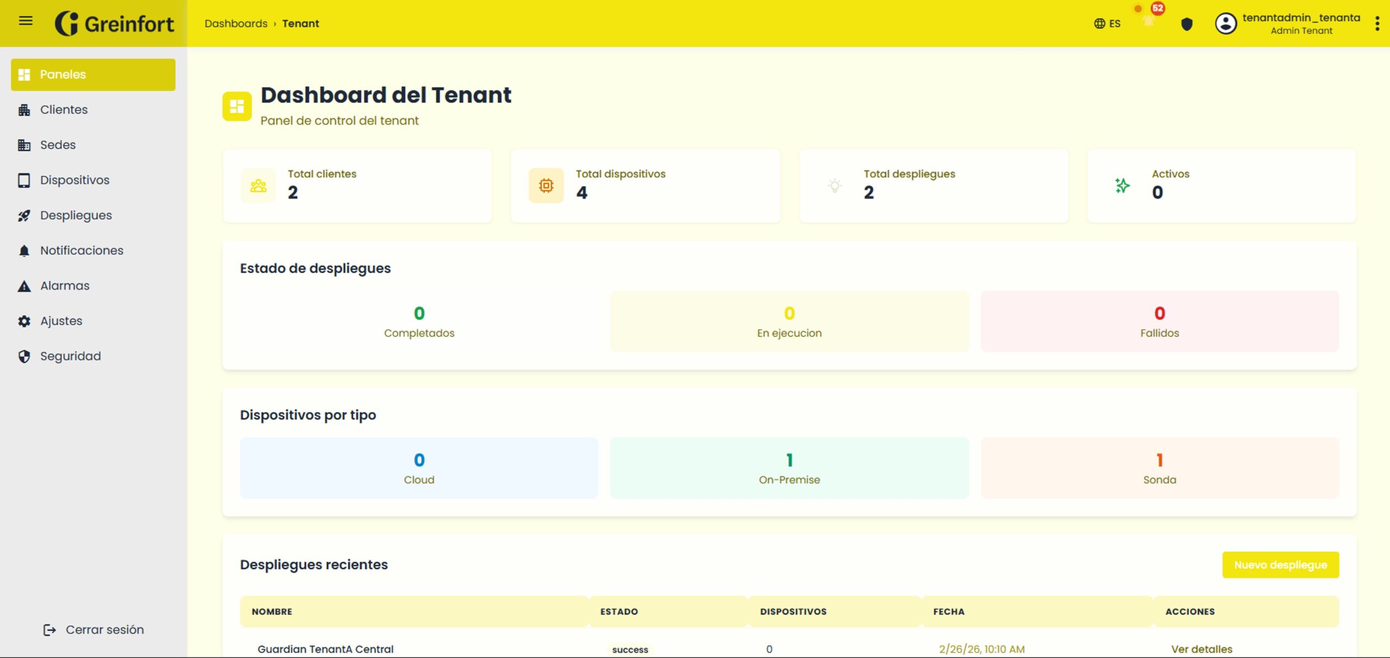This screenshot has width=1390, height=658.
Task: Click the Guardian TenantA Central row name
Action: pyautogui.click(x=325, y=649)
